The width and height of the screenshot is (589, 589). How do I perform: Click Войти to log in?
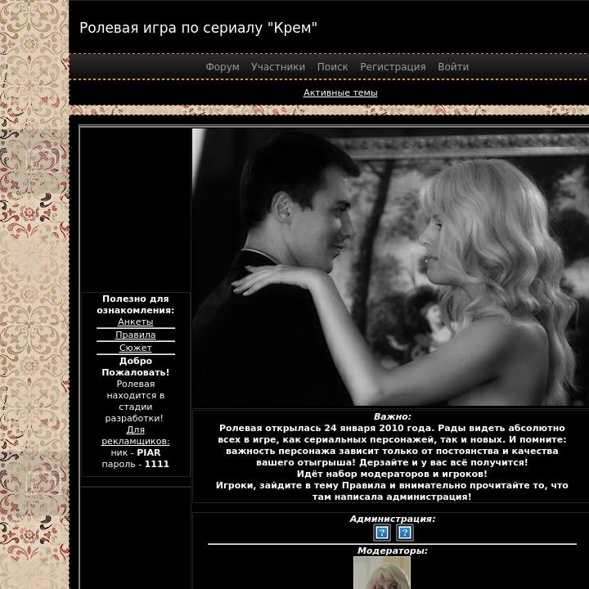click(453, 67)
